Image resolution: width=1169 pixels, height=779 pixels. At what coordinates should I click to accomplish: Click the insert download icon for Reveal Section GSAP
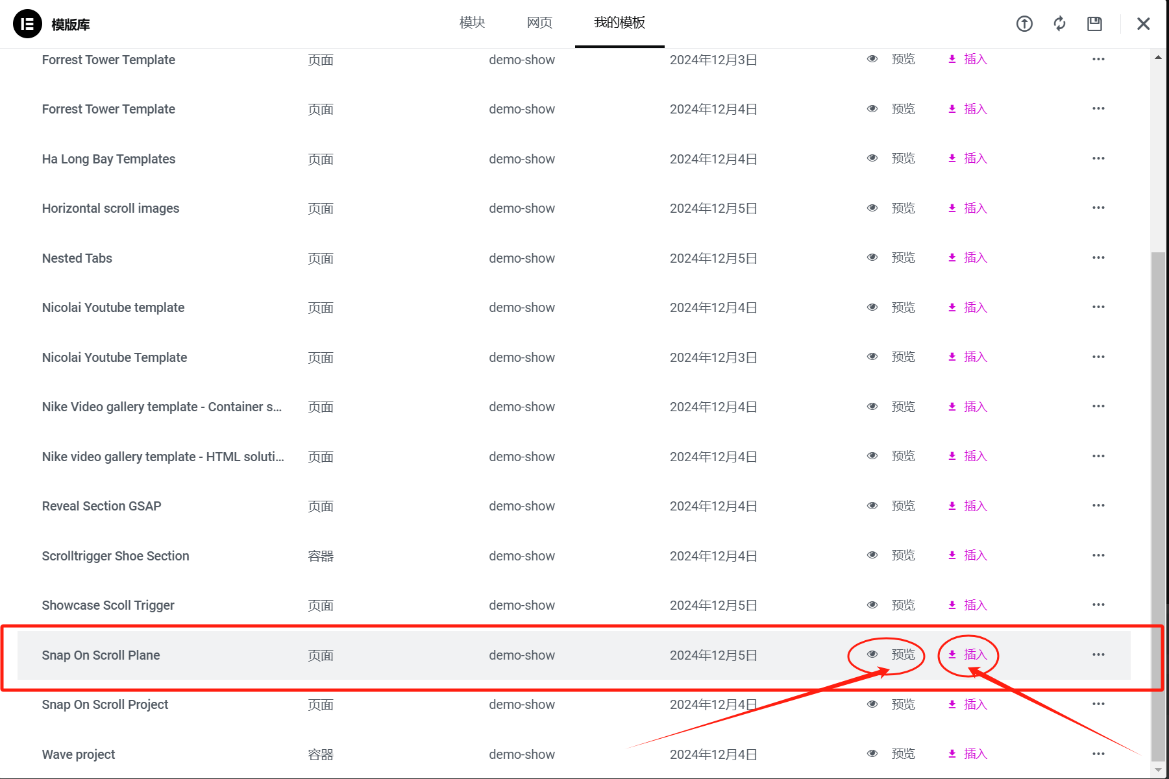(952, 505)
